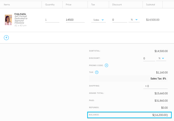The width and height of the screenshot is (174, 121).
Task: Add a new line item with the plus icon
Action: (6, 38)
